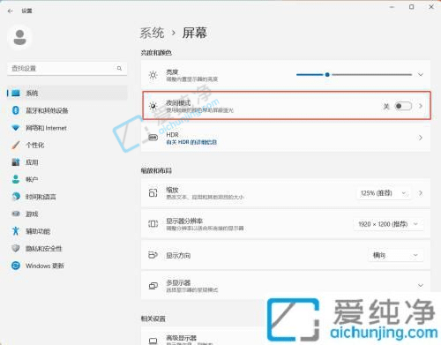
Task: Click 系统 in the breadcrumb
Action: [x=152, y=33]
